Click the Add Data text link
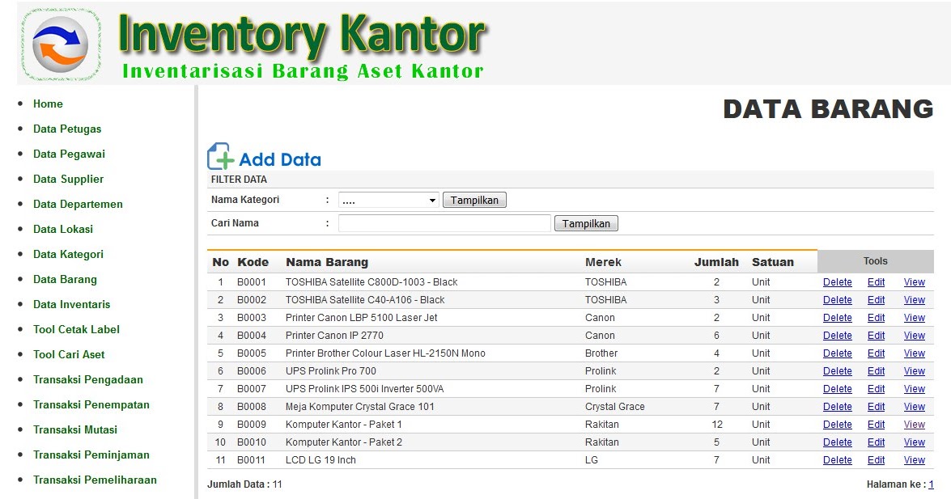The height and width of the screenshot is (499, 951). (x=279, y=159)
